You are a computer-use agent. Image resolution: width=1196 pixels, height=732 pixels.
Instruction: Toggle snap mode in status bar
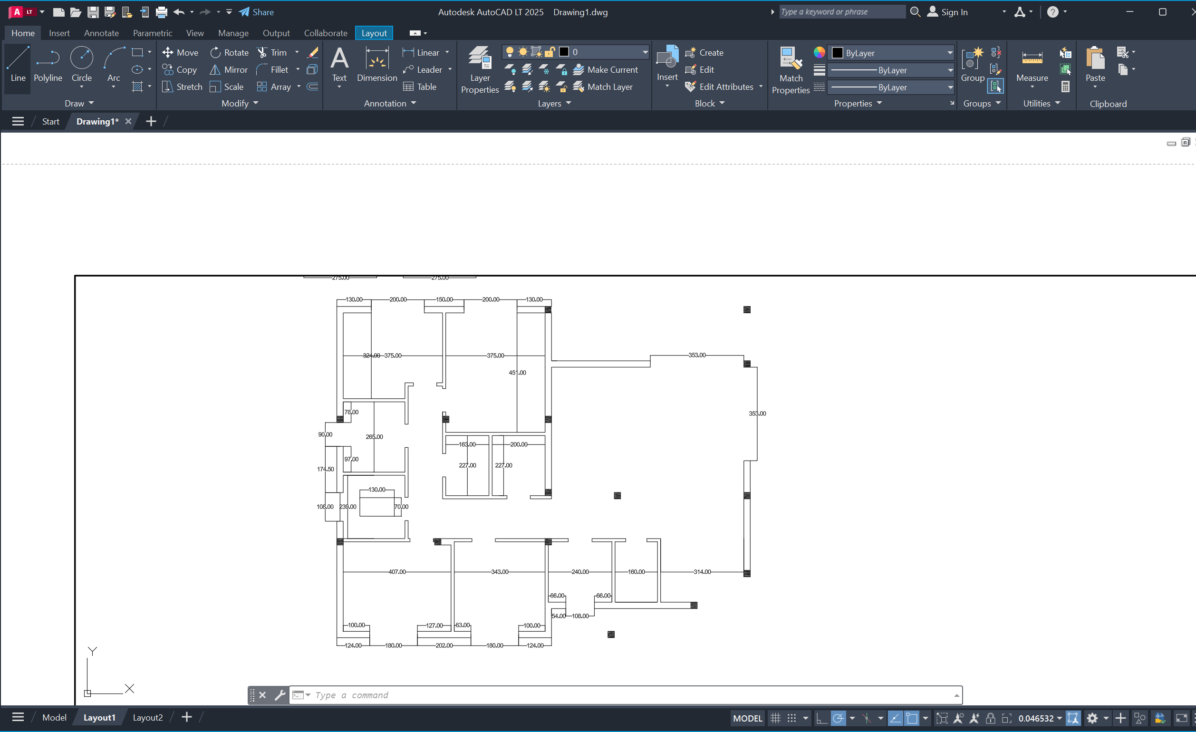[791, 718]
